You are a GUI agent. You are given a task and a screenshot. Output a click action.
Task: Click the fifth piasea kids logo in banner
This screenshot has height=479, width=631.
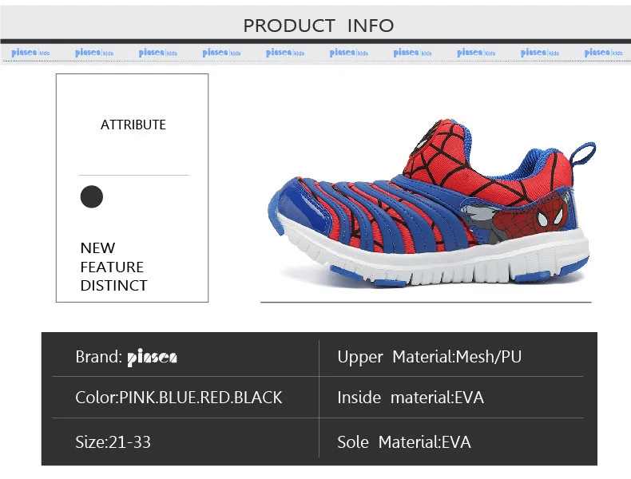285,53
